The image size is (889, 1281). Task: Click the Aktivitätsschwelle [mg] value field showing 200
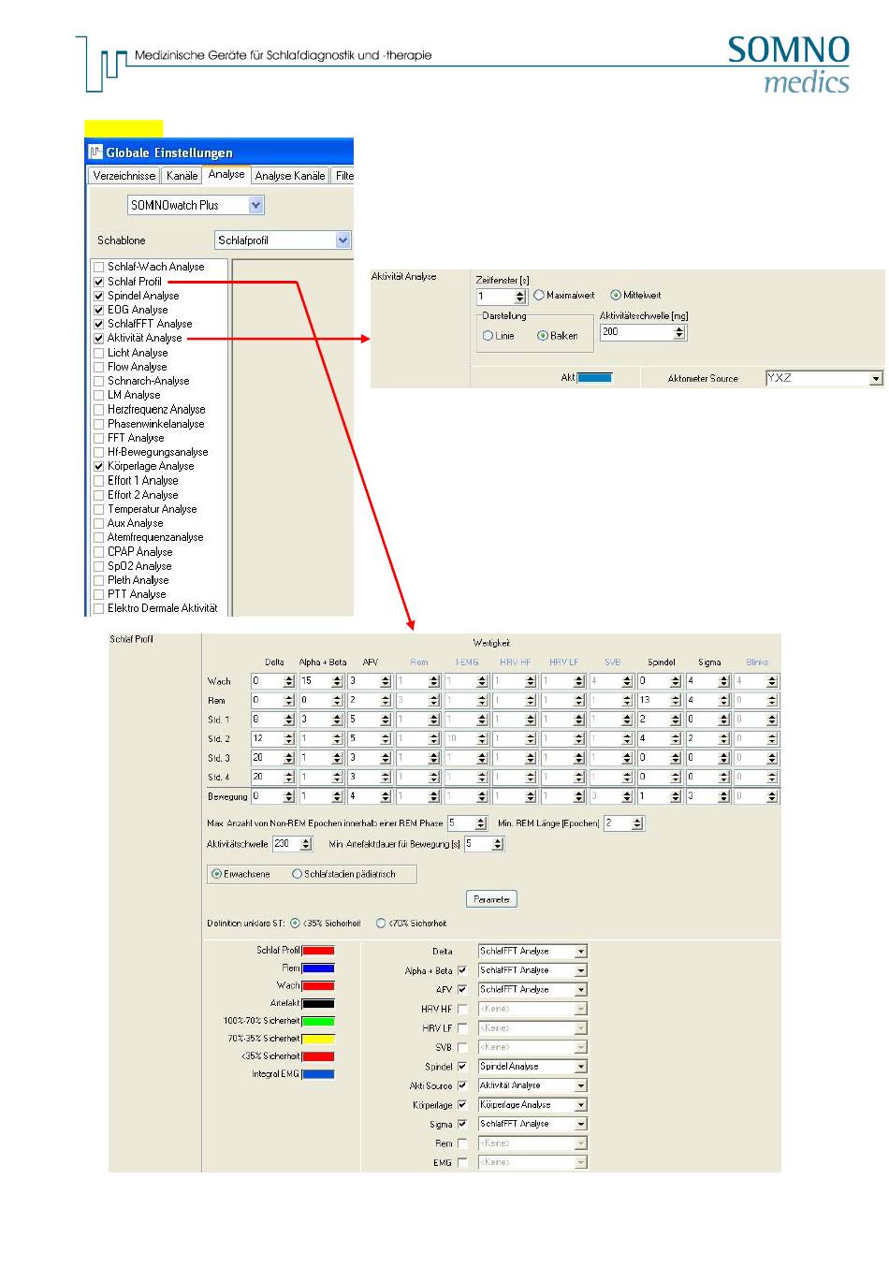coord(636,332)
